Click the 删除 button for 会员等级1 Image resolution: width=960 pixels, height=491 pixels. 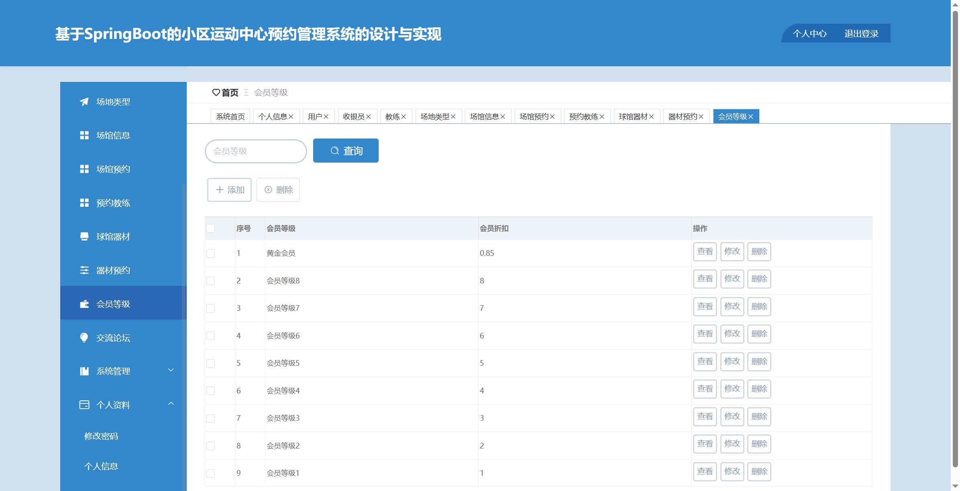tap(759, 471)
